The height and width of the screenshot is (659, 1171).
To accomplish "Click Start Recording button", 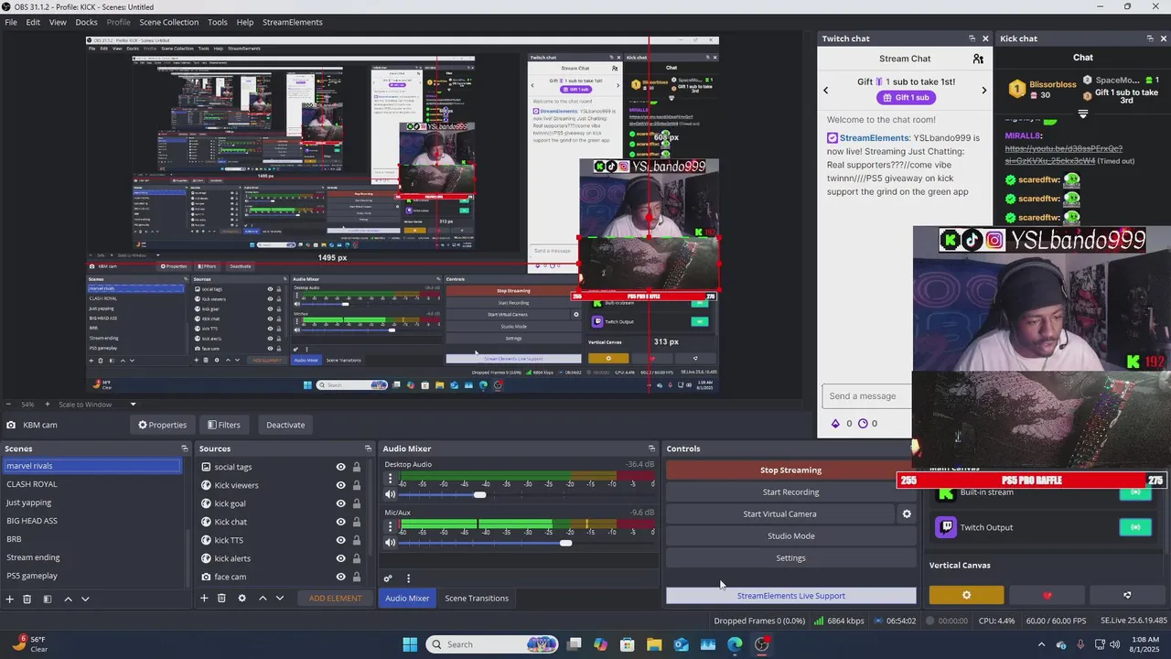I will (x=790, y=492).
